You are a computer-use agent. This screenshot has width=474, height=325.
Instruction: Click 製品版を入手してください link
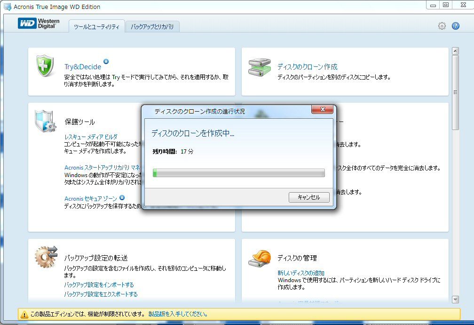coord(178,314)
